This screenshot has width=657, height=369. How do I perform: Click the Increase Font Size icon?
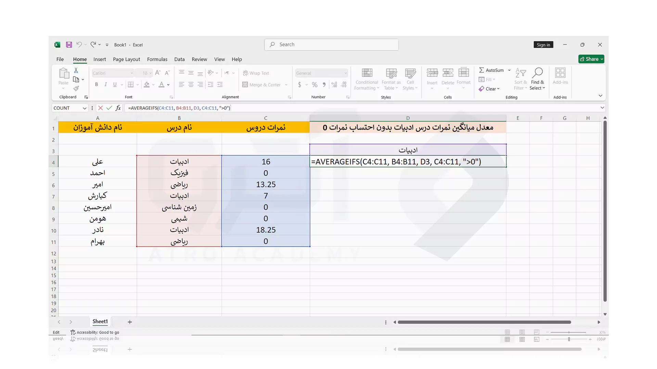pos(158,73)
